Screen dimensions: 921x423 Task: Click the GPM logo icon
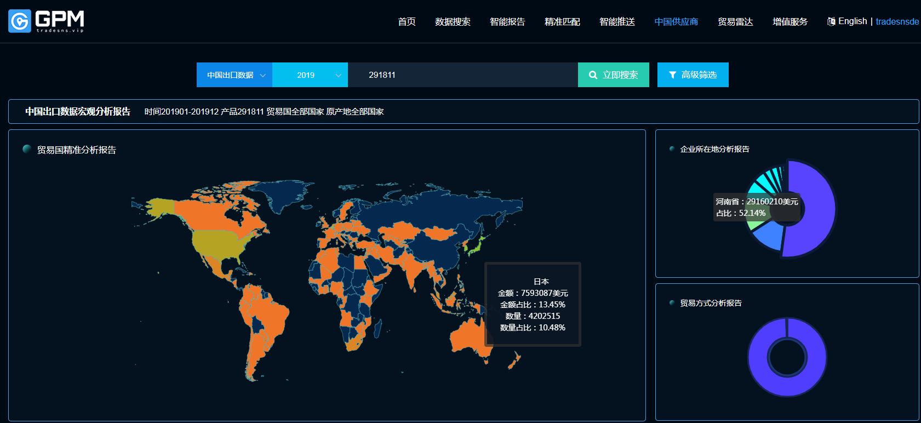pyautogui.click(x=20, y=21)
